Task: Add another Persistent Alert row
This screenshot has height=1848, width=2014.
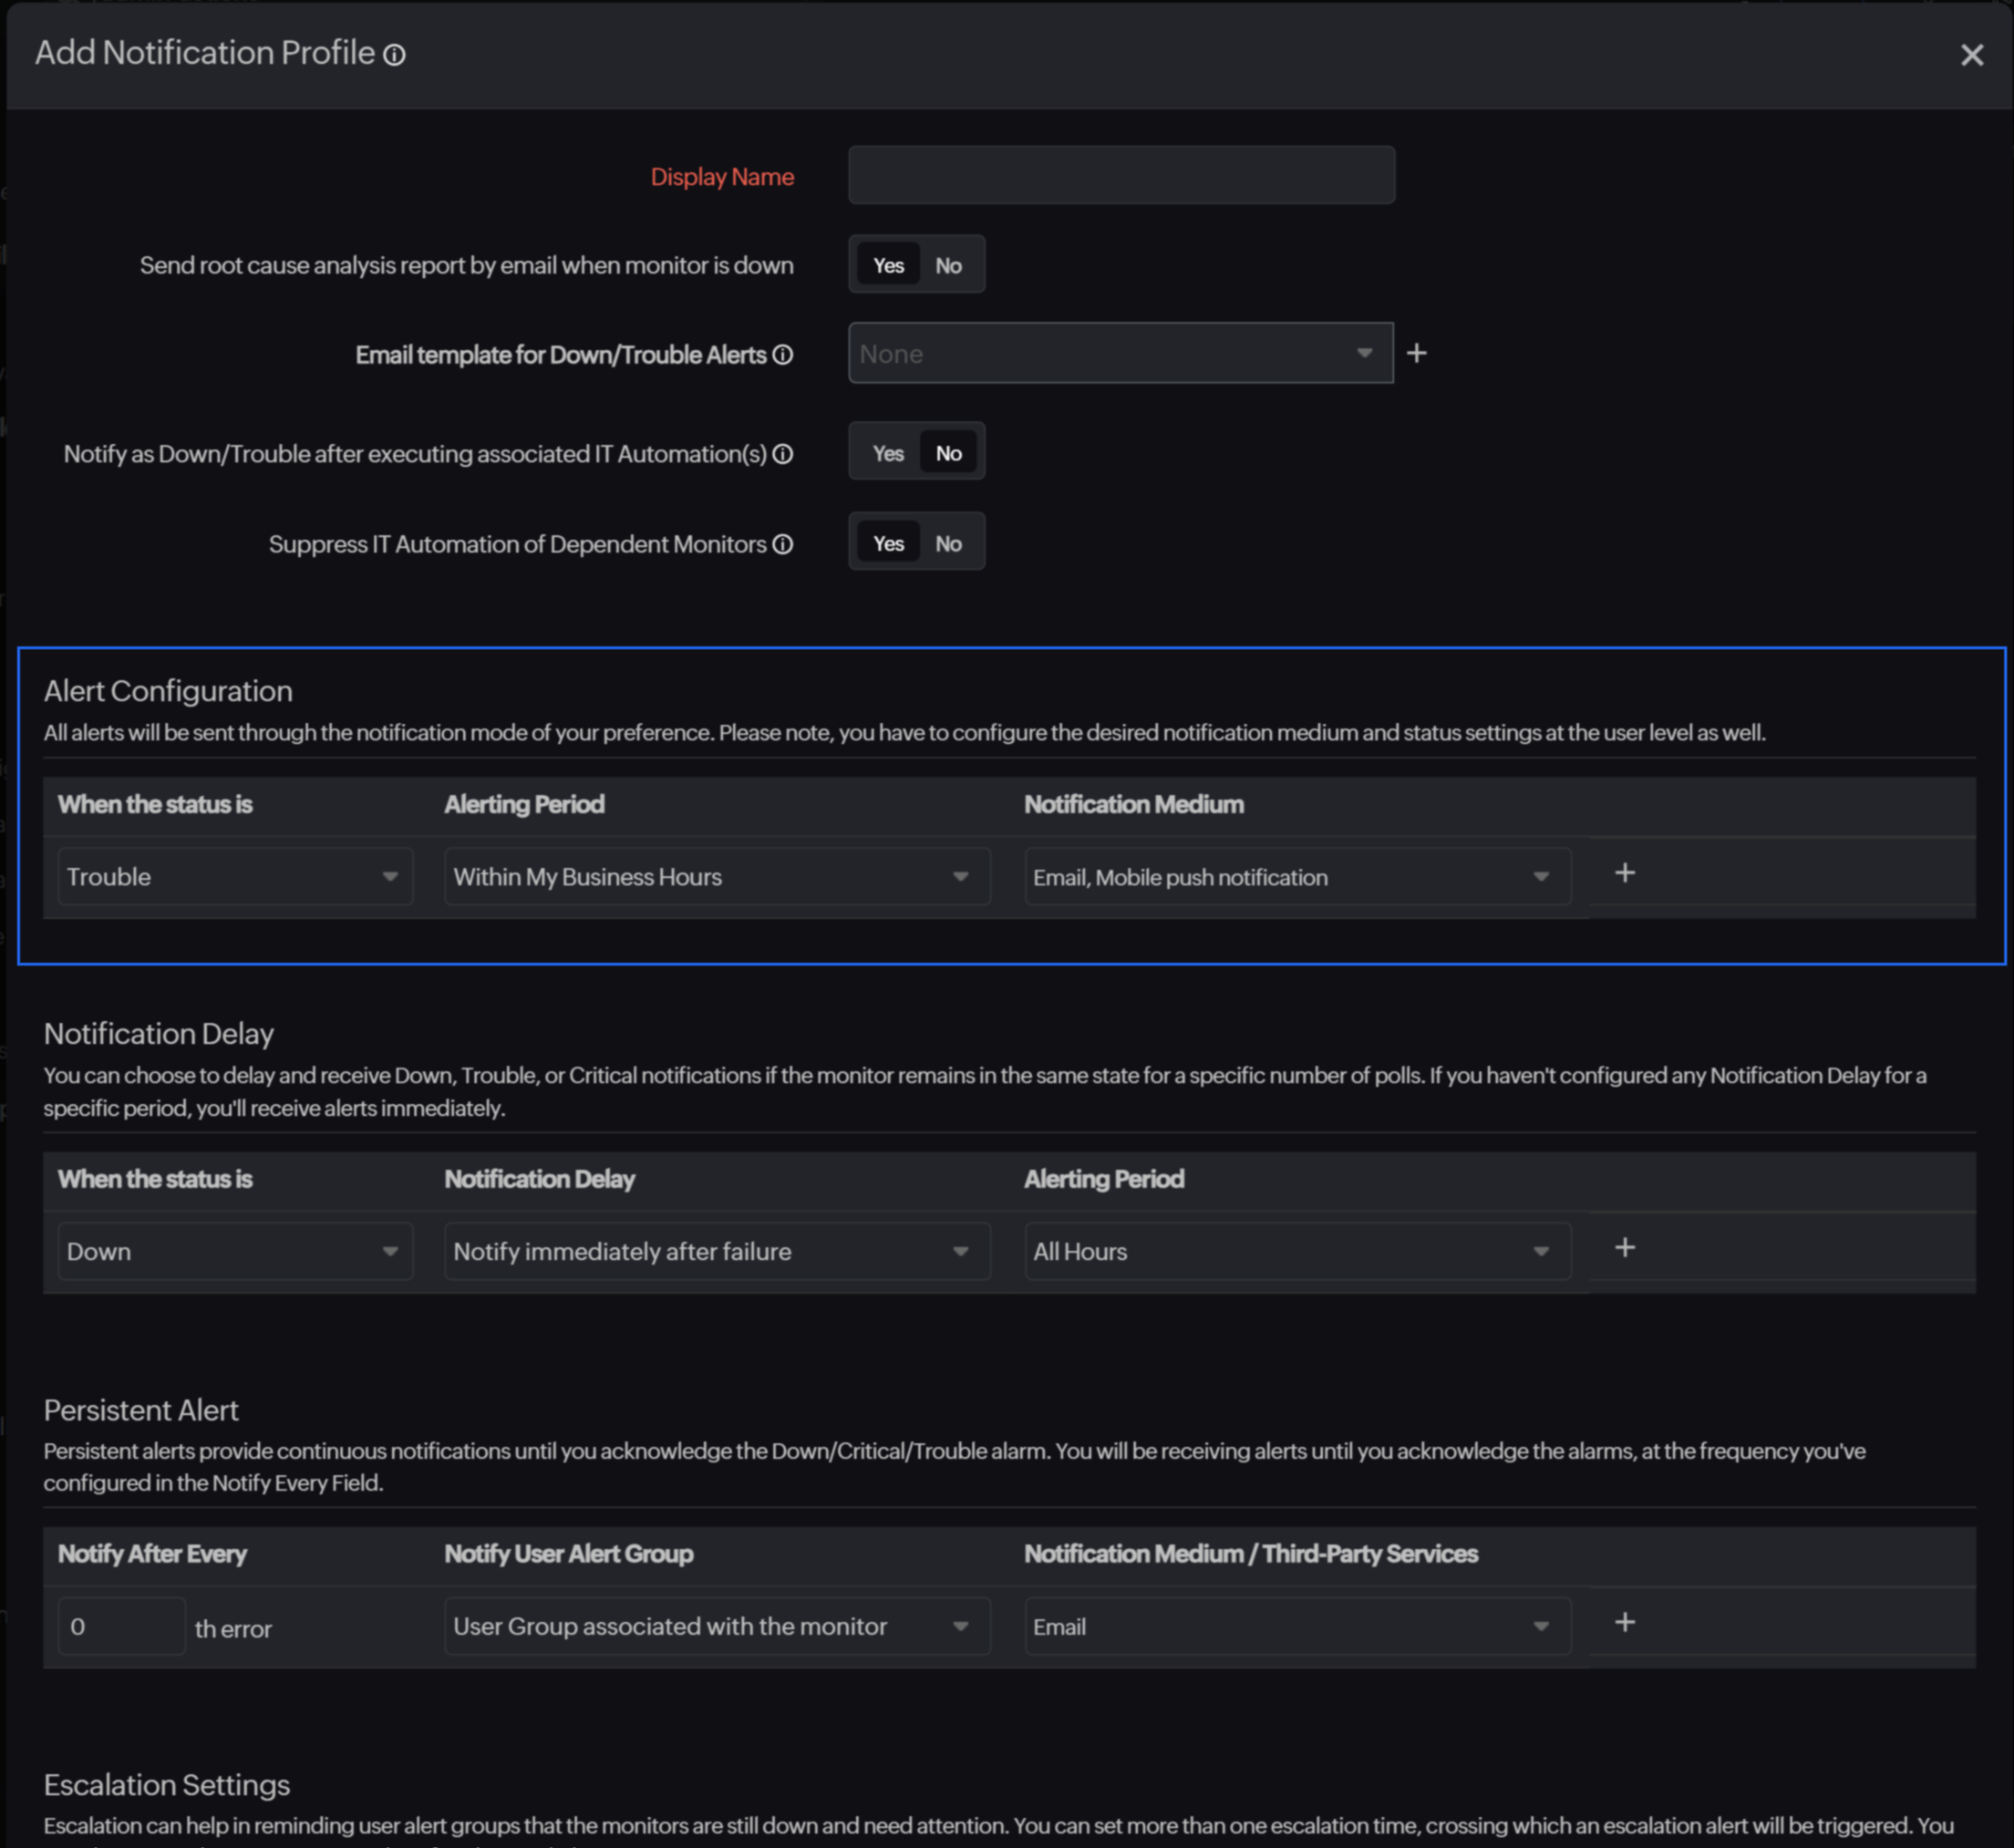Action: click(1624, 1622)
